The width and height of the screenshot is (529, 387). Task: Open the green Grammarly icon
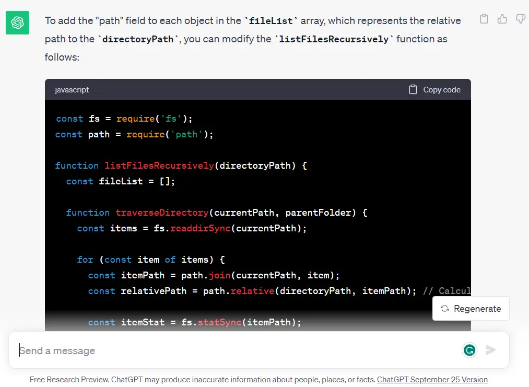(x=469, y=350)
